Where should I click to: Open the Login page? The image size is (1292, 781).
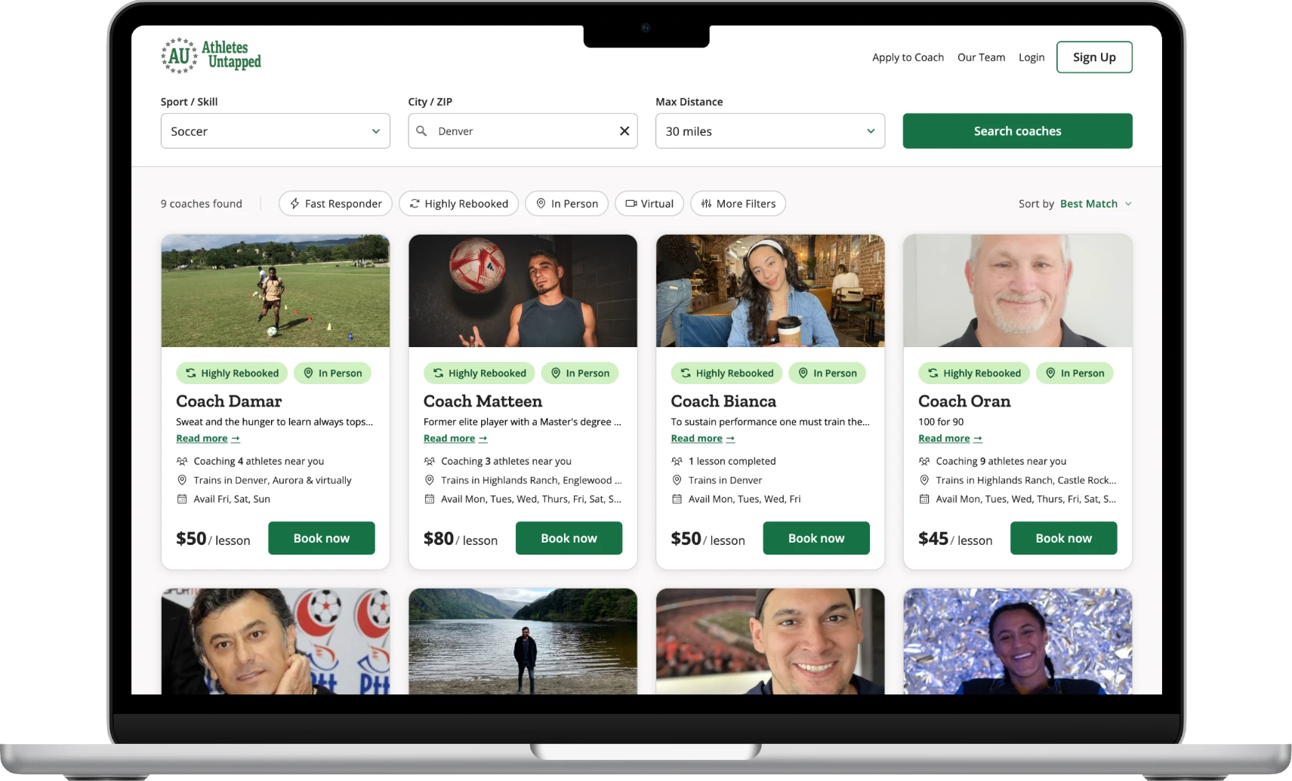click(1031, 57)
